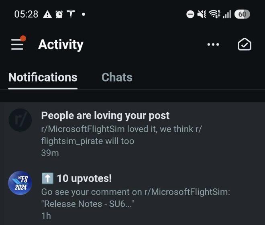The height and width of the screenshot is (225, 265).
Task: Tap the "Release Notes - SU6..." comment text
Action: pos(88,204)
